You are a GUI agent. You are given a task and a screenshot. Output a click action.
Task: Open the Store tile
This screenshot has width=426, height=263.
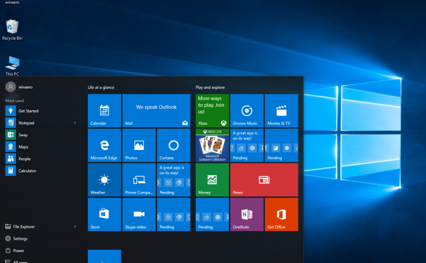(104, 215)
